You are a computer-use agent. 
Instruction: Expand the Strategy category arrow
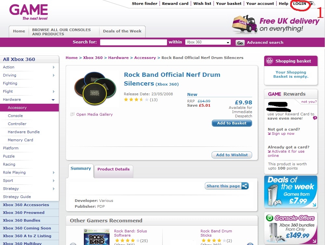(x=54, y=189)
